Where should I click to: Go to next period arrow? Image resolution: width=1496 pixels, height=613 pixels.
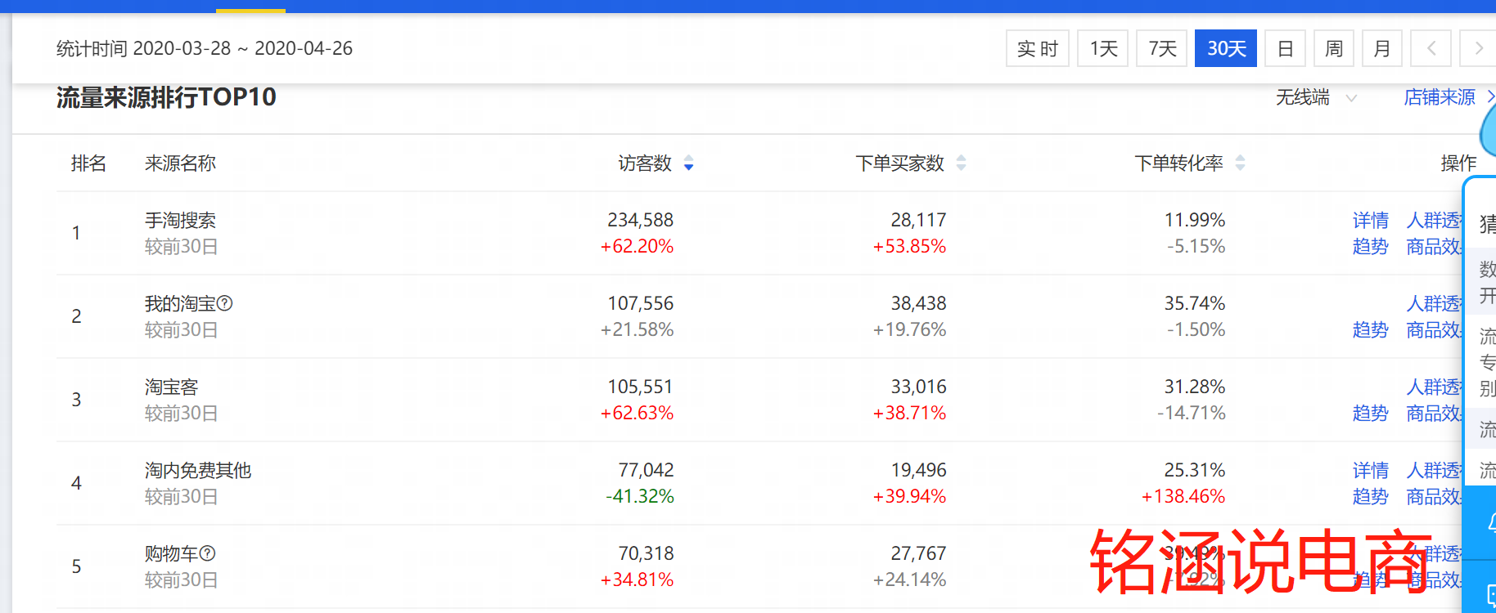pyautogui.click(x=1479, y=48)
